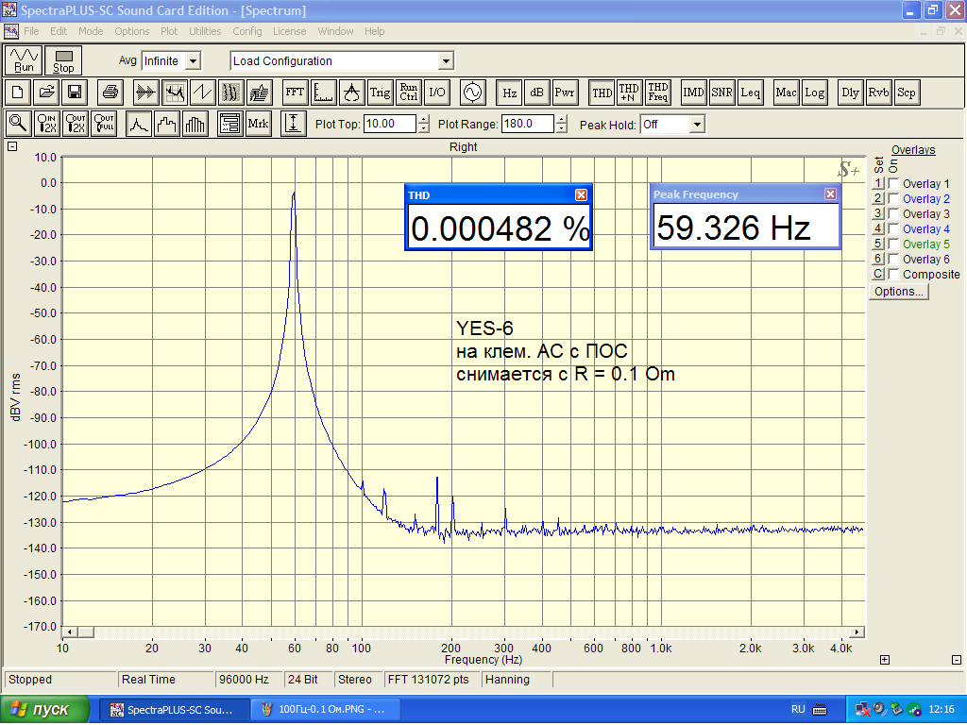Open the Load Configuration dropdown
Viewport: 967px width, 725px height.
tap(446, 61)
